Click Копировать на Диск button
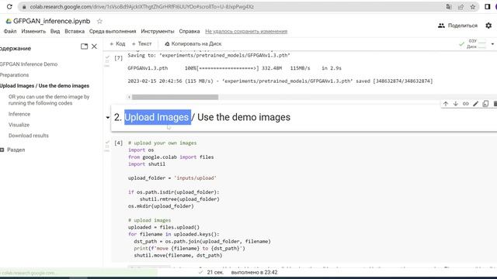 pyautogui.click(x=193, y=44)
